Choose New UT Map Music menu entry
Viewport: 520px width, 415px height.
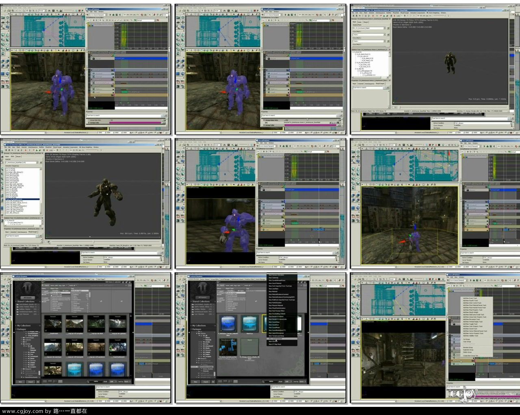point(275,344)
